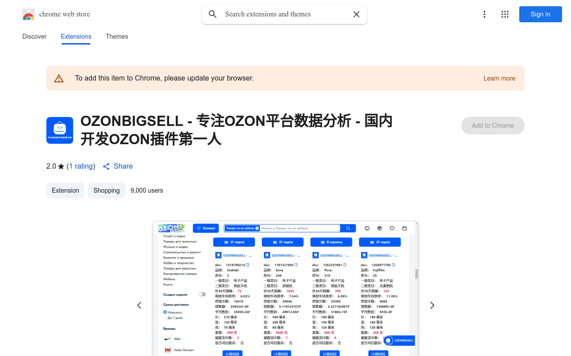
Task: Click the 9,000 users text
Action: tap(147, 190)
